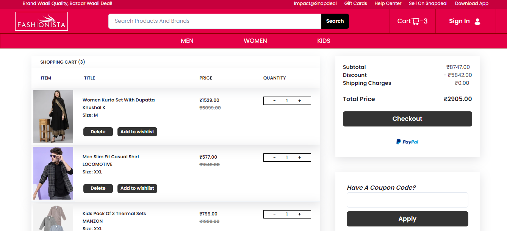Click the coupon code input field
Image resolution: width=507 pixels, height=231 pixels.
407,200
